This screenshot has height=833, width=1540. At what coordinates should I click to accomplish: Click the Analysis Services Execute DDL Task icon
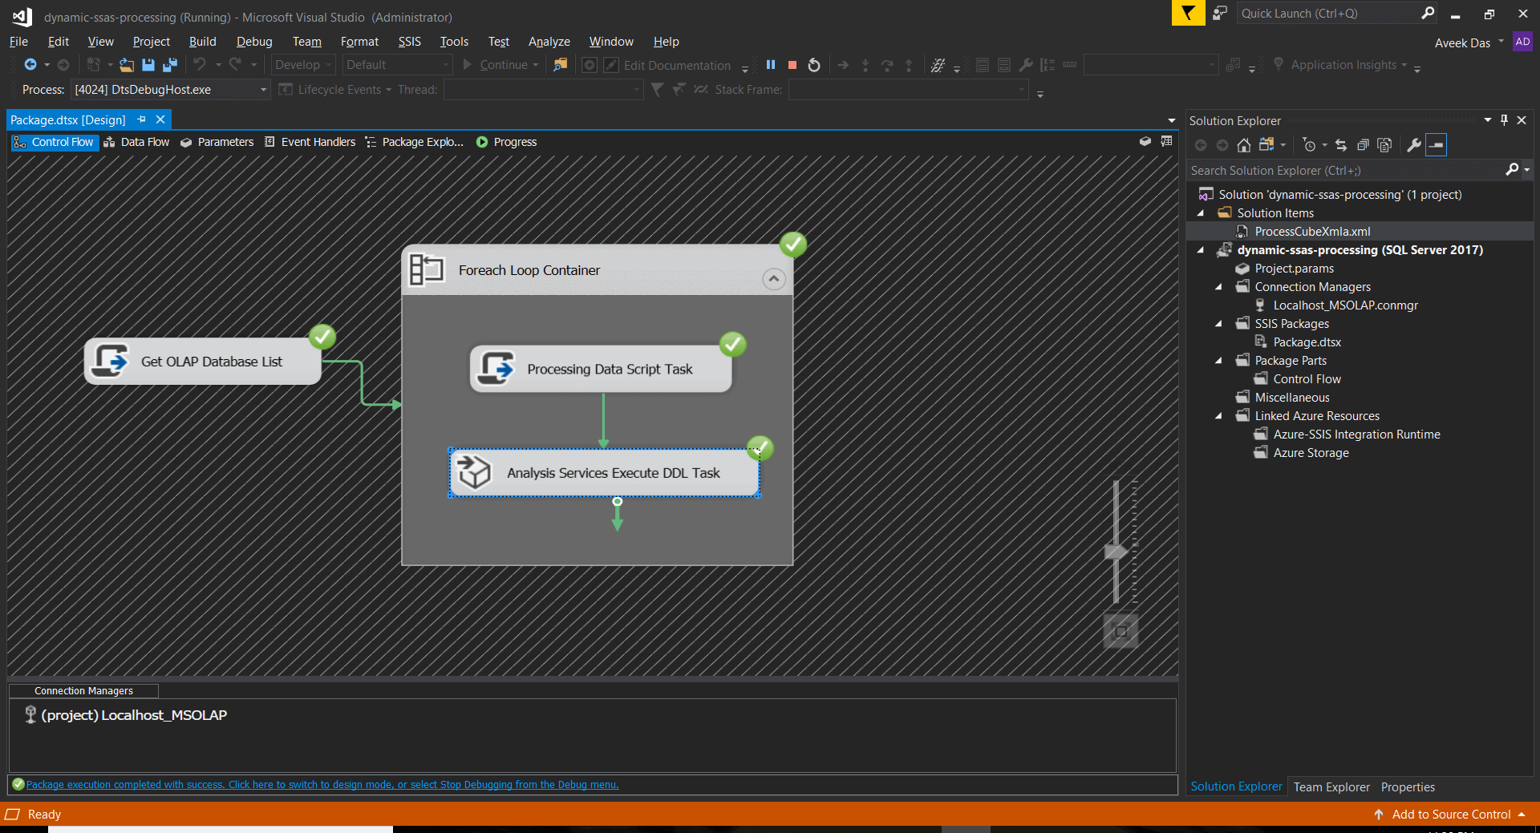pos(473,472)
